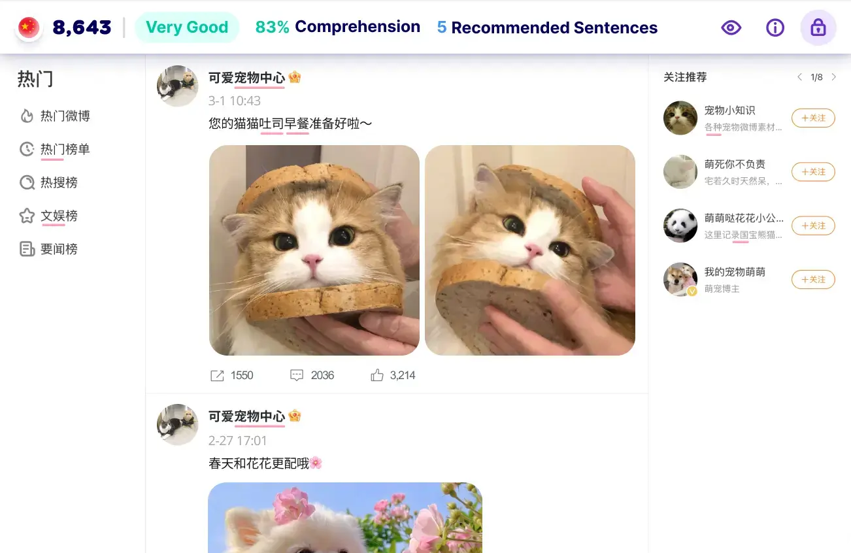Toggle the eye visibility icon in header

tap(731, 27)
